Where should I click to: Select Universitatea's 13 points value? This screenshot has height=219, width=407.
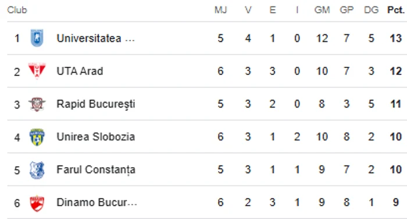coord(395,38)
